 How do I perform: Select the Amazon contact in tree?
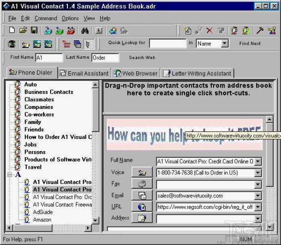click(42, 220)
